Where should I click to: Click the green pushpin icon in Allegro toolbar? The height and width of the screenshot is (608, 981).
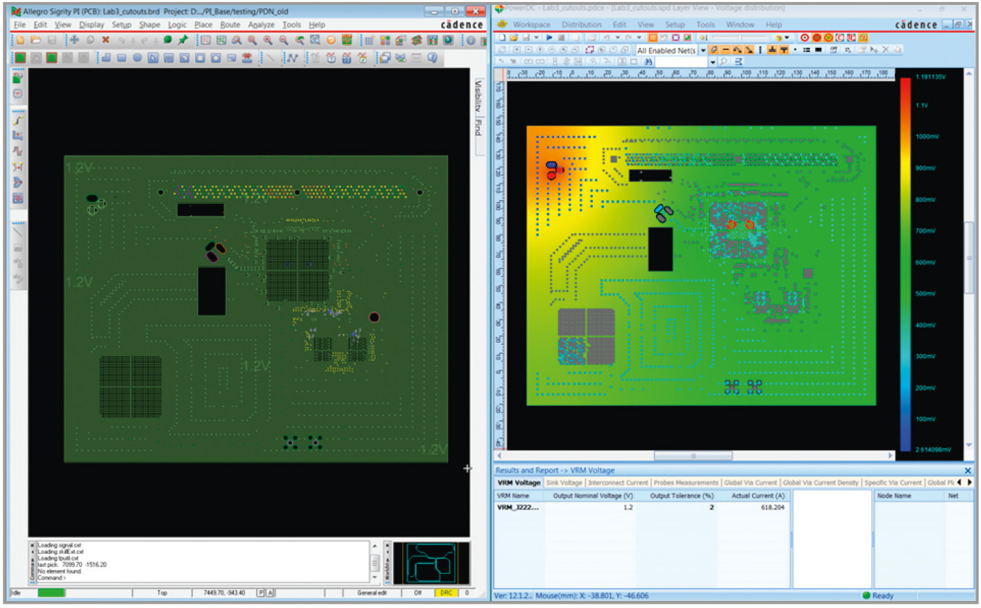coord(183,40)
